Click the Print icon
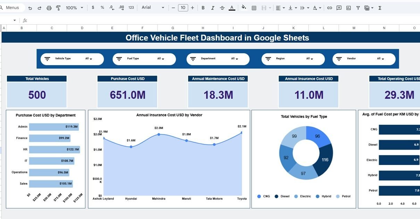Screen dimensions: 420x219 49,8
